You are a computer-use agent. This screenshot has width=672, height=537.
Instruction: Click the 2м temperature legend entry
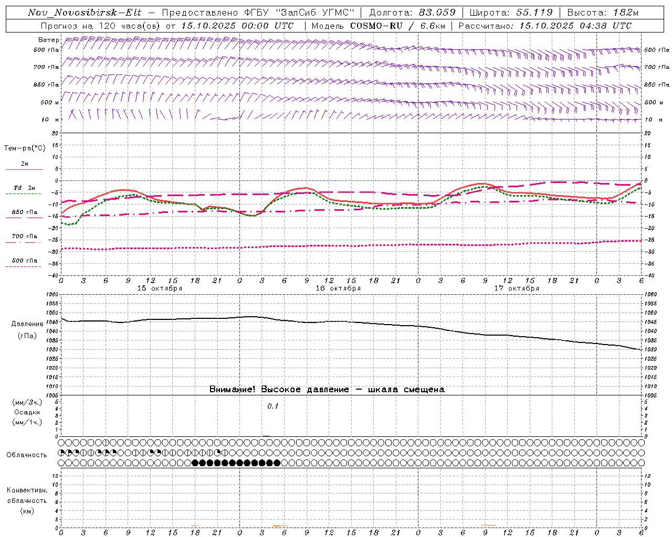pos(25,164)
